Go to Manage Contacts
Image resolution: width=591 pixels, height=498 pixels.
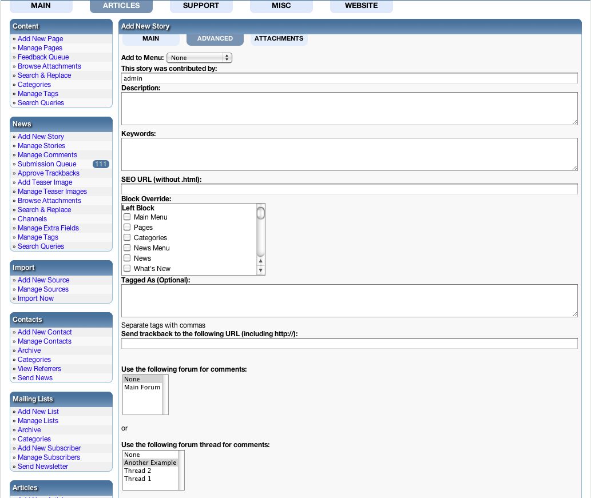pyautogui.click(x=45, y=341)
